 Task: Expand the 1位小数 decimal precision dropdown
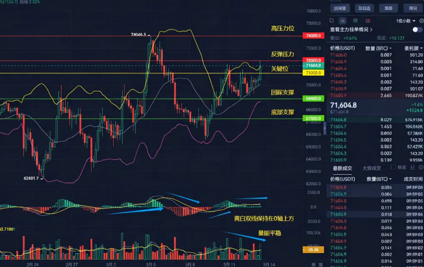point(405,21)
